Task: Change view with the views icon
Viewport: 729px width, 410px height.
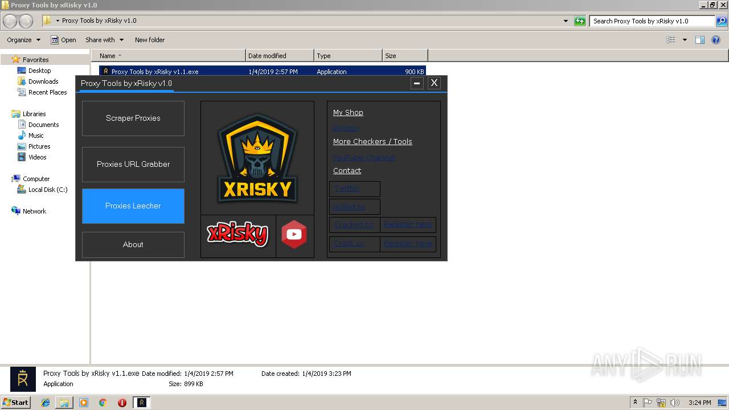Action: [x=671, y=40]
